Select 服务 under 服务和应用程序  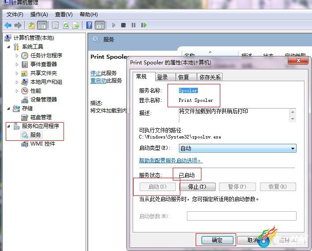point(36,135)
